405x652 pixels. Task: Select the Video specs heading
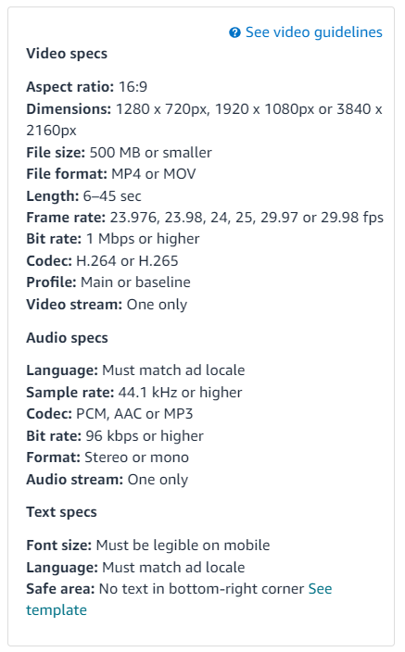click(67, 54)
